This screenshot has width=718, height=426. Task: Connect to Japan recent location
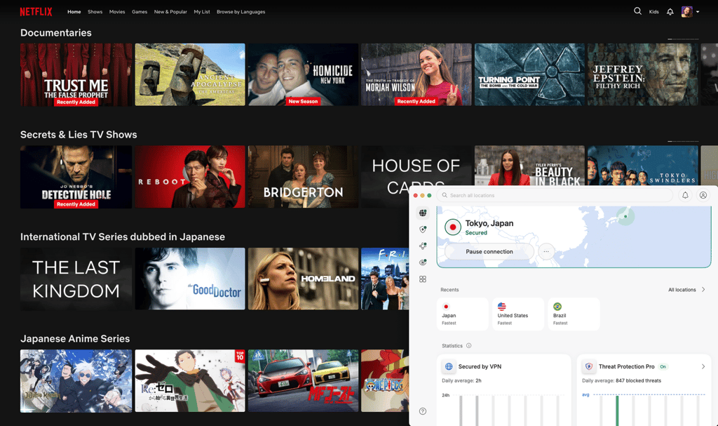click(x=463, y=314)
